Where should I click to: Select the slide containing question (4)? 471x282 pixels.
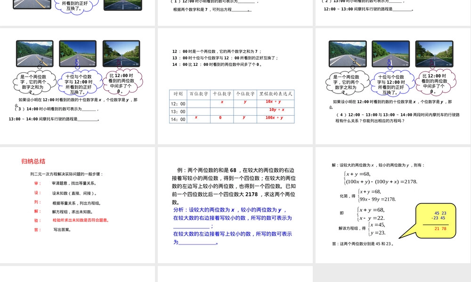[393, 86]
